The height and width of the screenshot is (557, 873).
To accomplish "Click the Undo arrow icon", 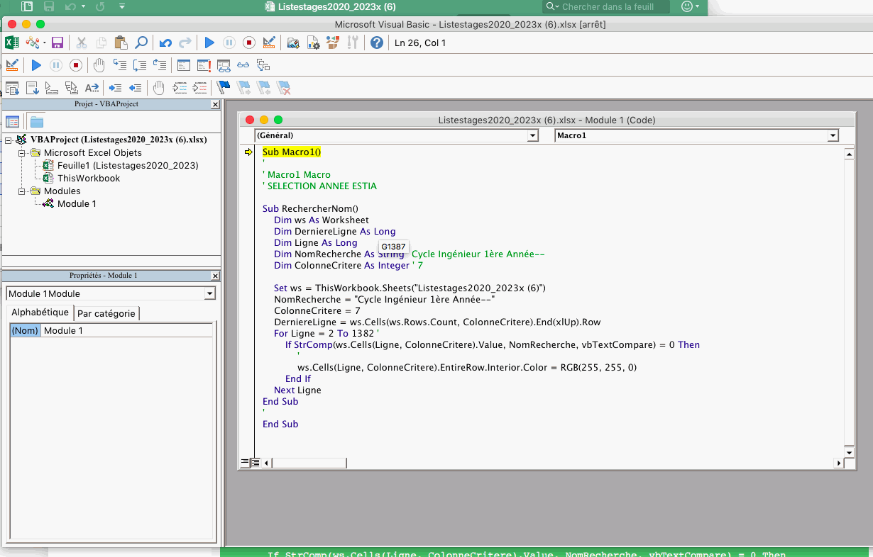I will [x=165, y=43].
